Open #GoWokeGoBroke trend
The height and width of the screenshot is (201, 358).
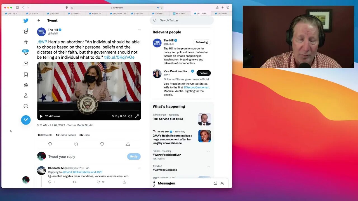(x=165, y=170)
